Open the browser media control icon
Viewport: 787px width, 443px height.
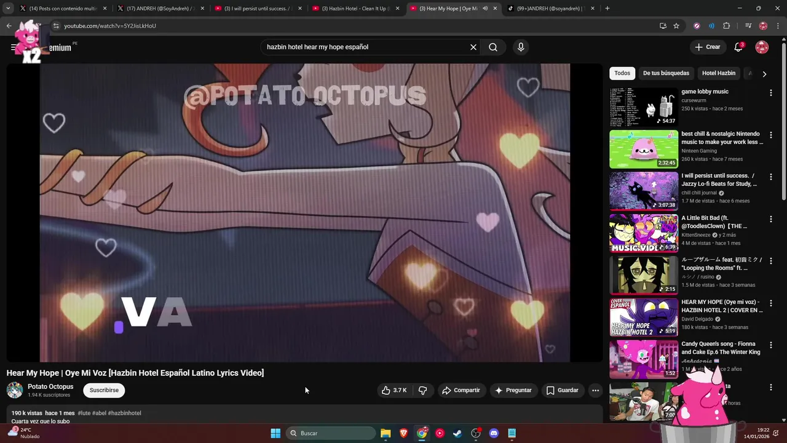748,26
